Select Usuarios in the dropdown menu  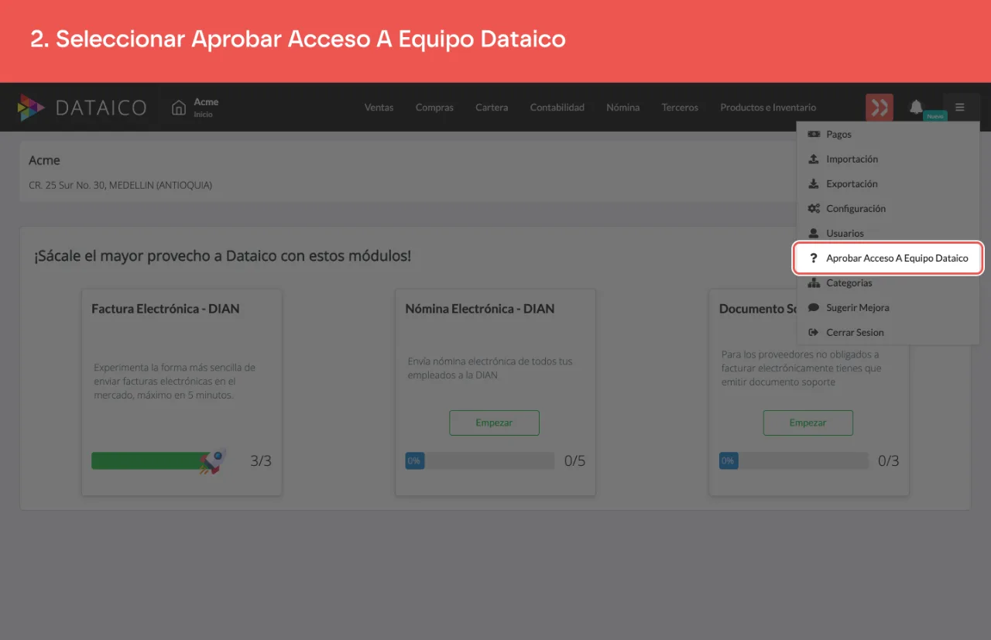tap(888, 233)
